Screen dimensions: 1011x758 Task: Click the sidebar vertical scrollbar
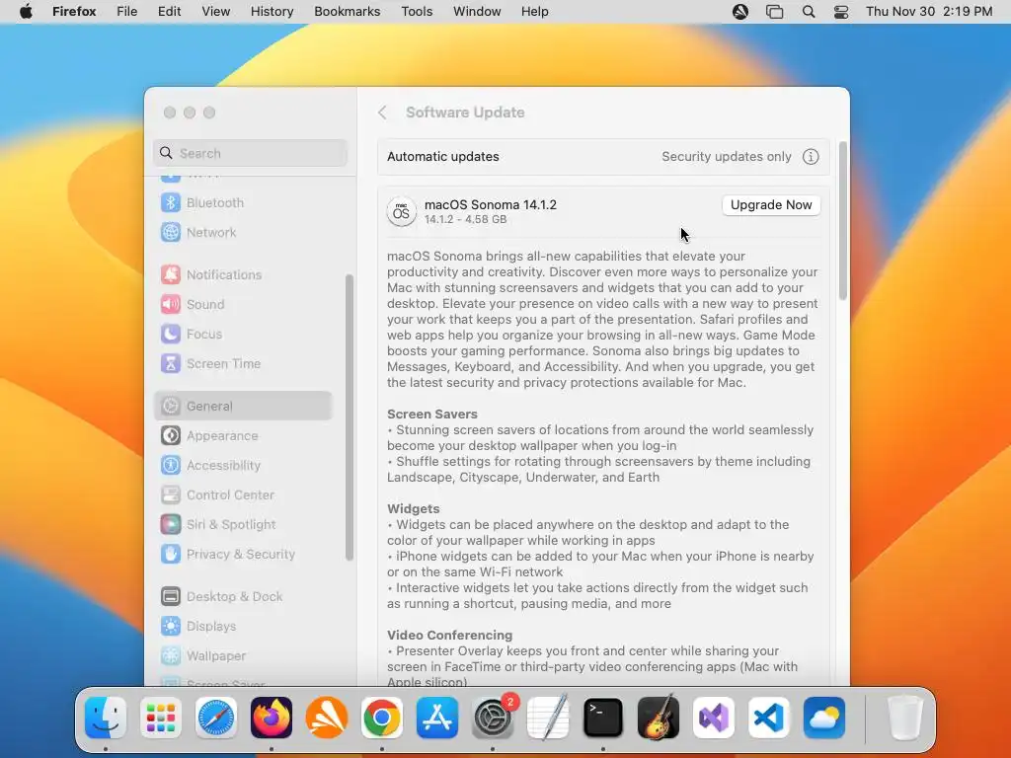click(x=350, y=417)
